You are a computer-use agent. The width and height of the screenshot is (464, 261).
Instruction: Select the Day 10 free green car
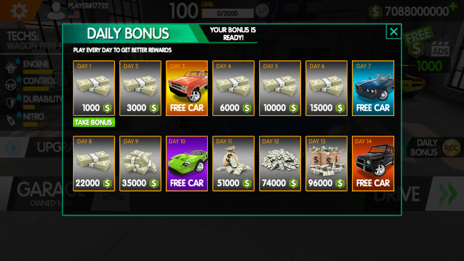click(187, 163)
